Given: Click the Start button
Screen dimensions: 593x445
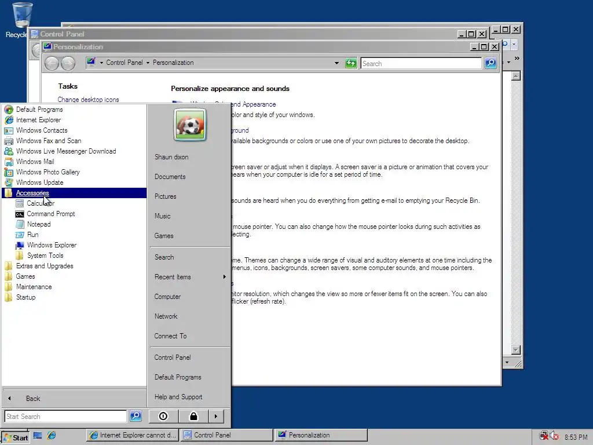Looking at the screenshot, I should 15,438.
